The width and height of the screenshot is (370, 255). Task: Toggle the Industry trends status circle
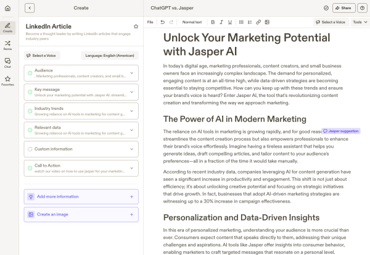30,111
